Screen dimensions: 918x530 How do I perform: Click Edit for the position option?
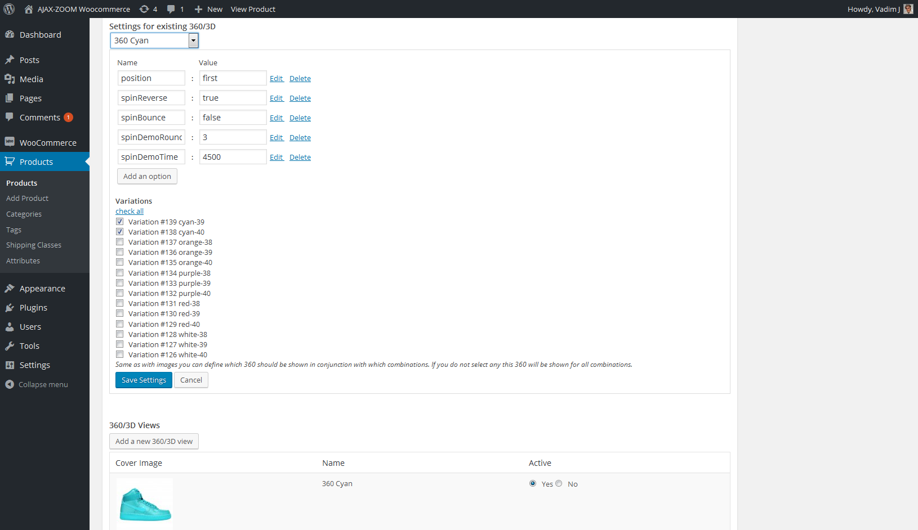[x=276, y=78]
